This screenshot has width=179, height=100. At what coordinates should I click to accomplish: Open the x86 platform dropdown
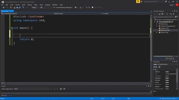(46, 7)
